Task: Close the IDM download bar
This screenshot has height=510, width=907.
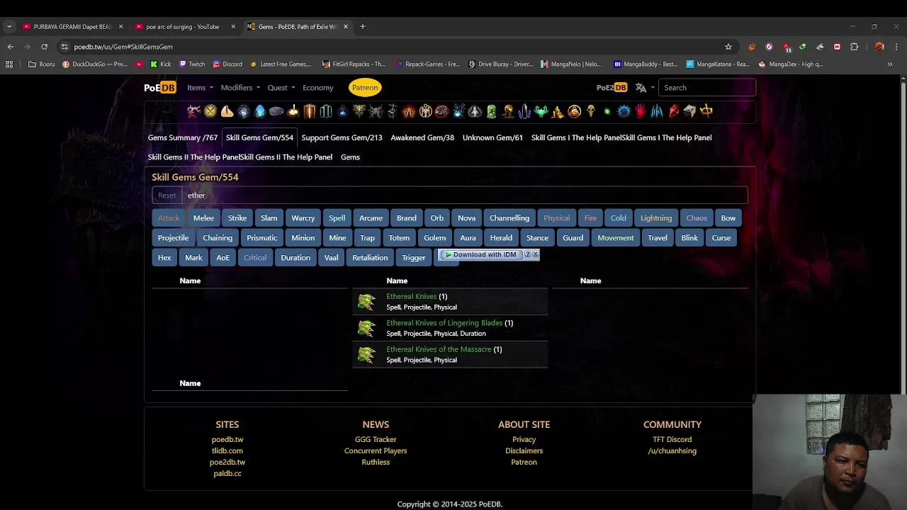Action: [x=535, y=254]
